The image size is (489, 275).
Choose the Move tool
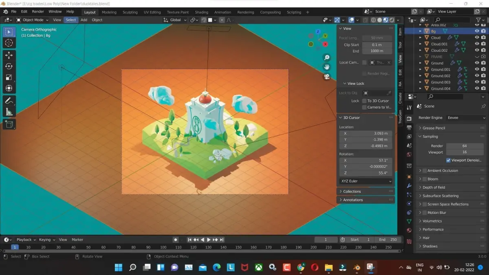(x=9, y=55)
